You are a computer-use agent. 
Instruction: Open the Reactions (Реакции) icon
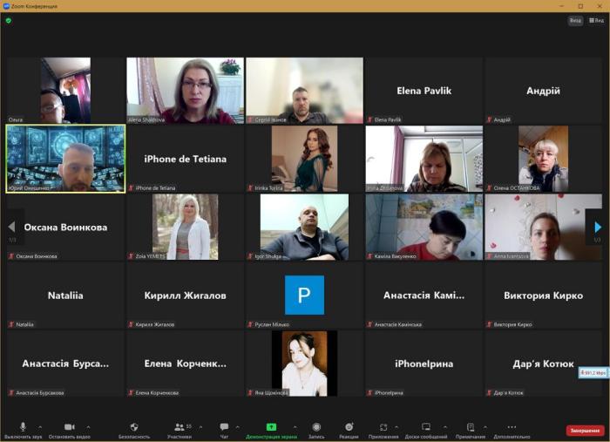pos(349,426)
